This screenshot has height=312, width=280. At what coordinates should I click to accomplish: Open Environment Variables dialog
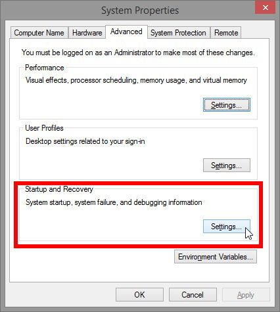click(x=216, y=257)
